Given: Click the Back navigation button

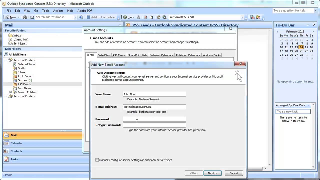Looking at the screenshot, I should [x=129, y=17].
